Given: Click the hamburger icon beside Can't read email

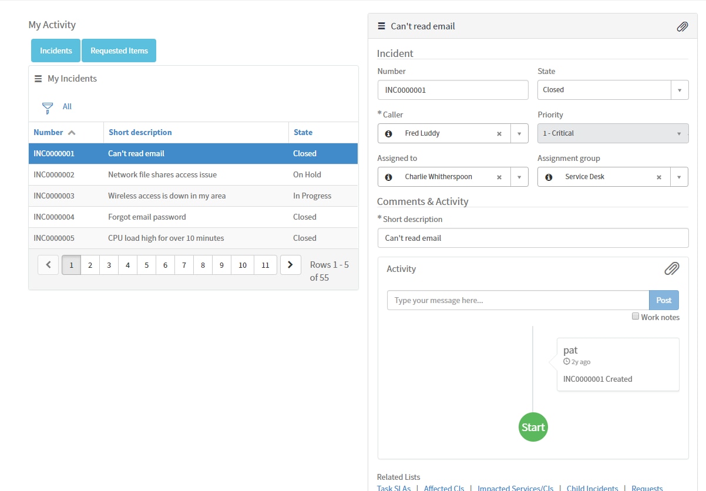Looking at the screenshot, I should (x=382, y=26).
